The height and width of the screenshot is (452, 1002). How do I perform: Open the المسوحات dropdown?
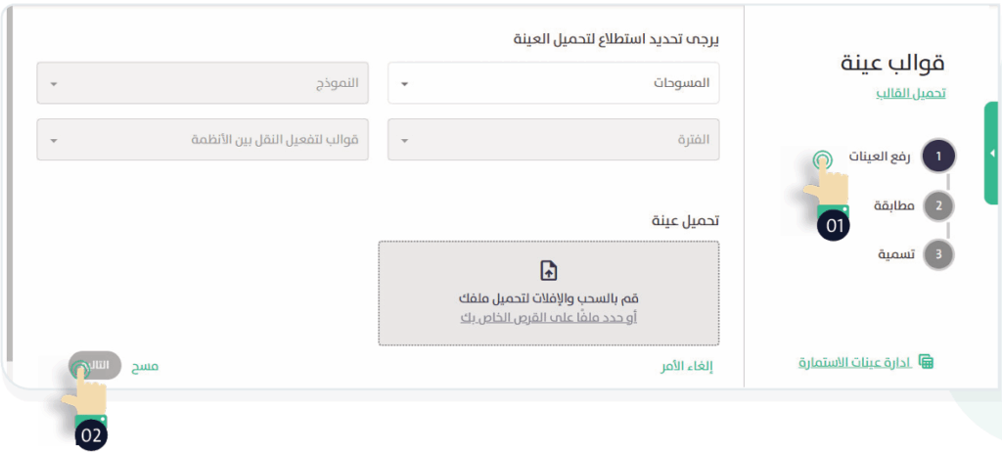tap(554, 83)
